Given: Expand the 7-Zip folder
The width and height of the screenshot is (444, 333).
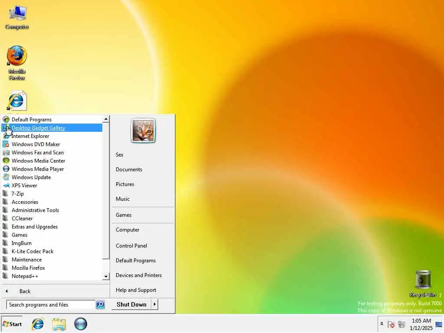Looking at the screenshot, I should [x=52, y=194].
